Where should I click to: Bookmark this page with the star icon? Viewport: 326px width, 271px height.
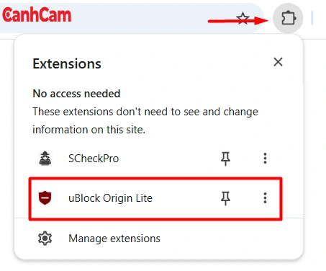243,18
